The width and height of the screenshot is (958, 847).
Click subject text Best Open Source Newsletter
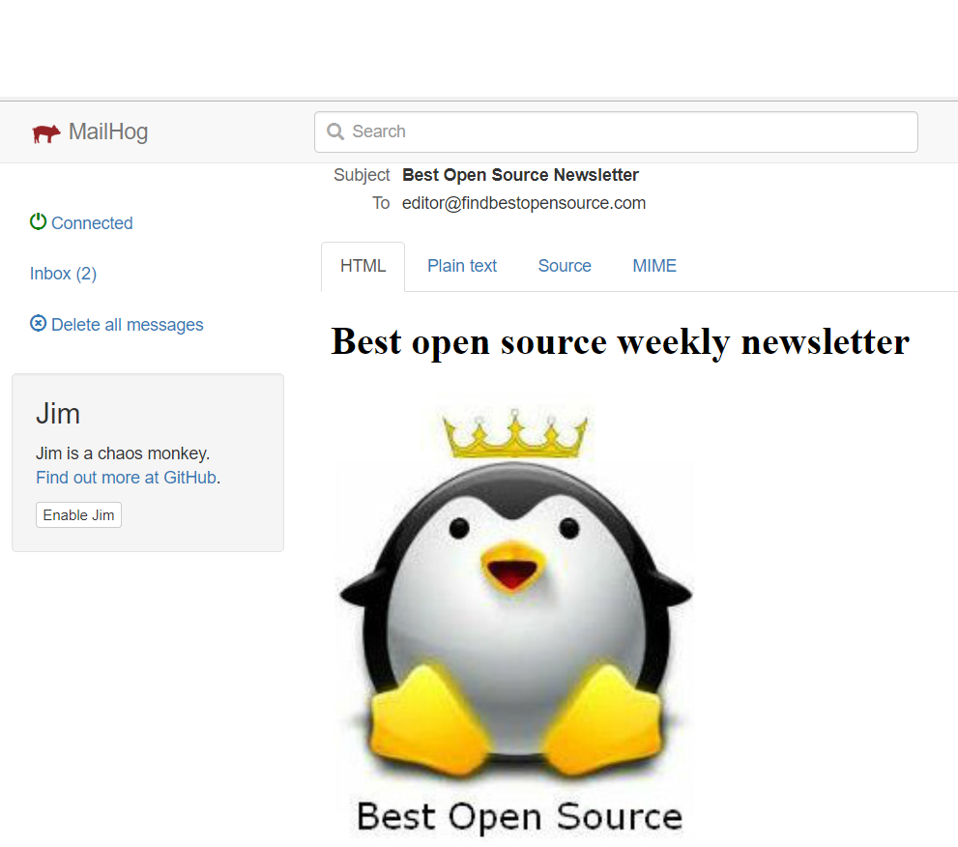[520, 175]
